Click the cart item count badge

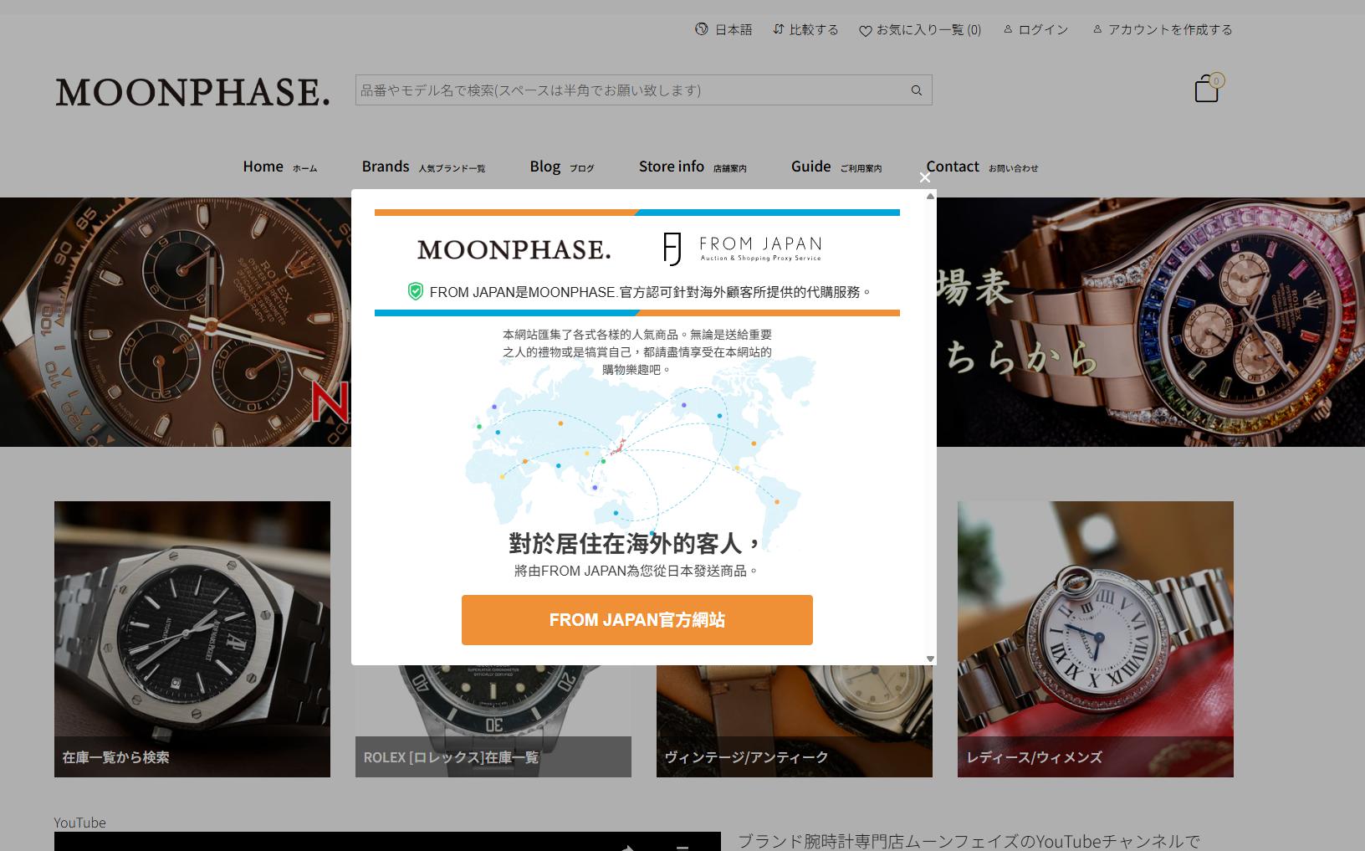point(1216,80)
